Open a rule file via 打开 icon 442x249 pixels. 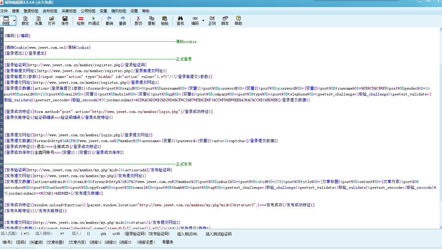(51, 21)
